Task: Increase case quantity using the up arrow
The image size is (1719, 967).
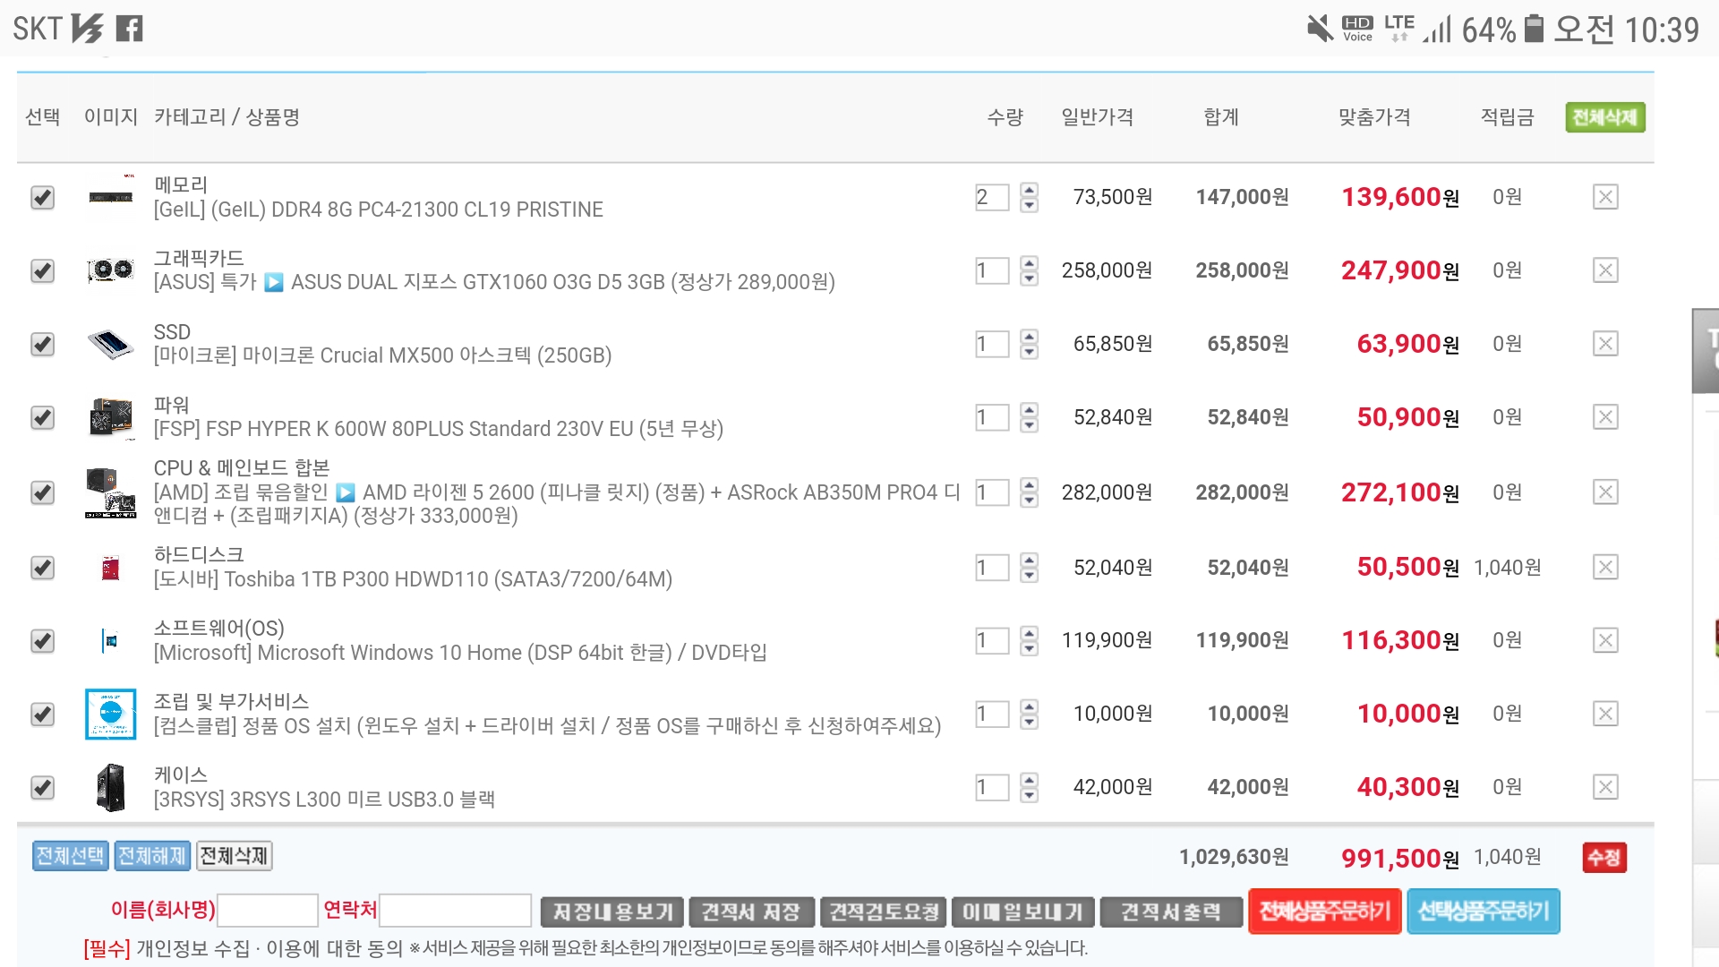Action: 1030,781
